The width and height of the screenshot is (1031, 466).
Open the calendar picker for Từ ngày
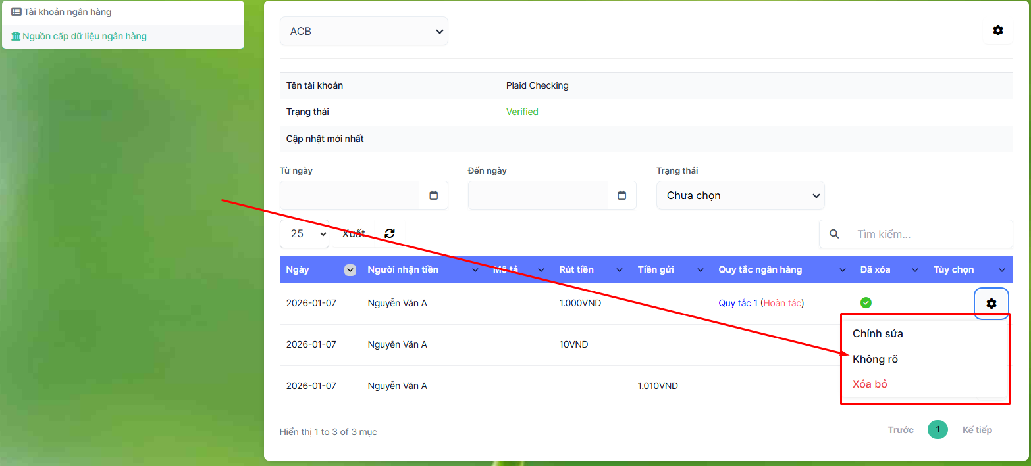point(433,195)
